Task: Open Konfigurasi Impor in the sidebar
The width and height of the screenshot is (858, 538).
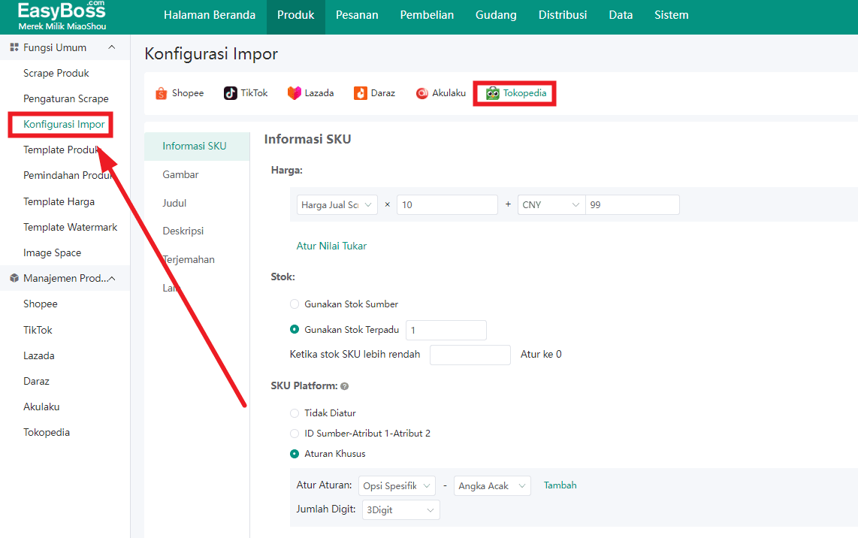Action: [x=64, y=124]
